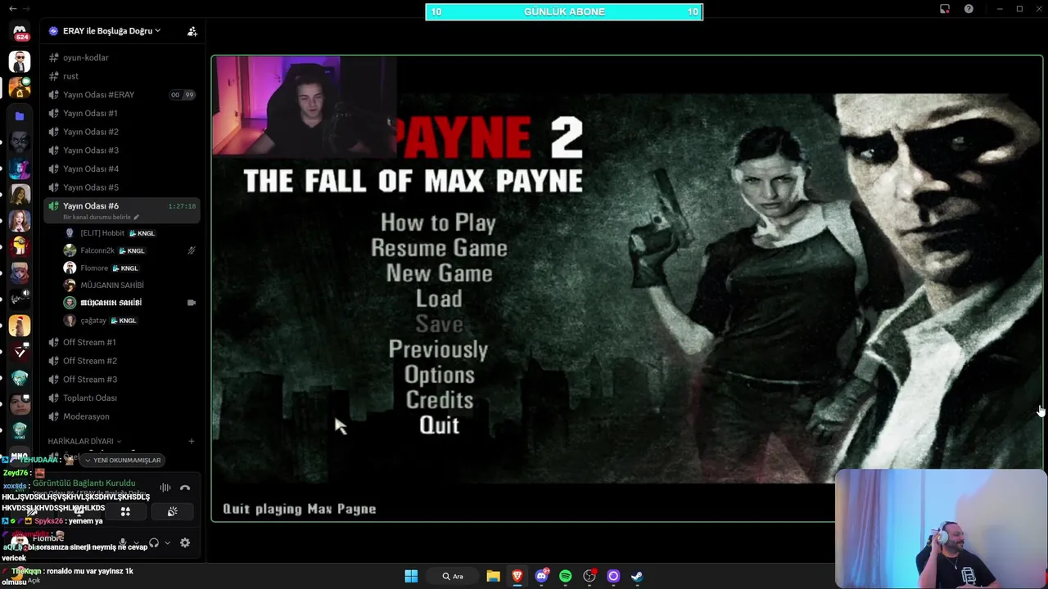Expand headphone output options arrow
Screen dimensions: 1048x589
click(167, 542)
